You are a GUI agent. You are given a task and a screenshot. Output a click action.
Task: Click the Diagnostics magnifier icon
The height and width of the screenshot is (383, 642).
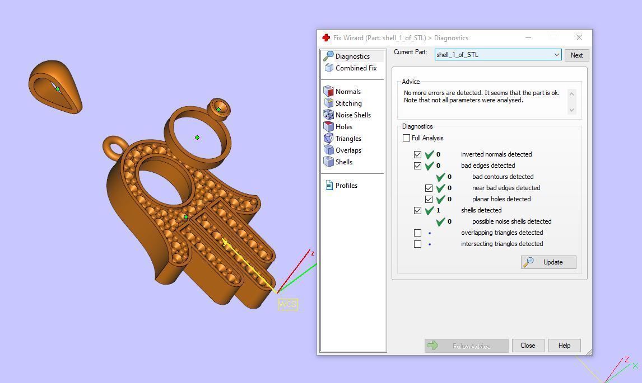[x=328, y=56]
